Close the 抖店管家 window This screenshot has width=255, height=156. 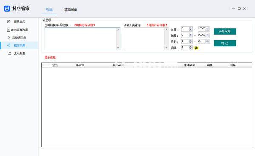244,9
